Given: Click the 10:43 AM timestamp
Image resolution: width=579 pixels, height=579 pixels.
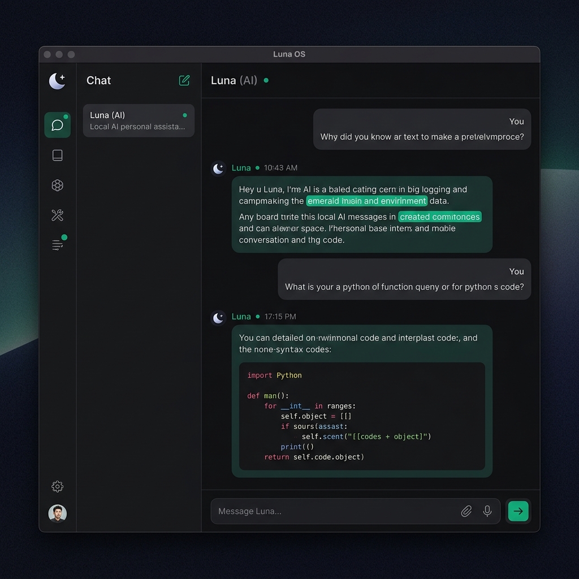Looking at the screenshot, I should (x=280, y=168).
